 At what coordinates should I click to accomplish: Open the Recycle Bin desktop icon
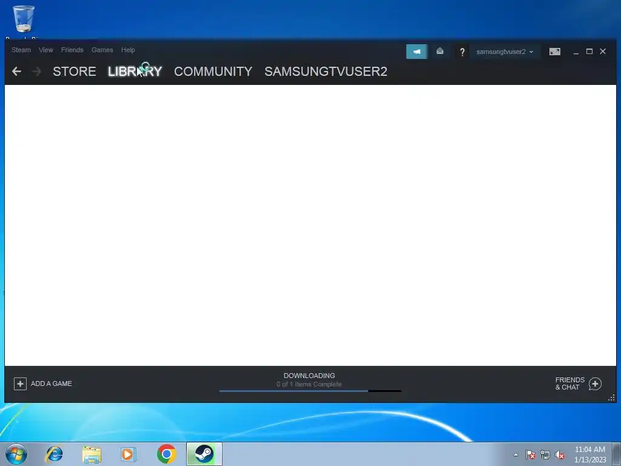[x=24, y=20]
